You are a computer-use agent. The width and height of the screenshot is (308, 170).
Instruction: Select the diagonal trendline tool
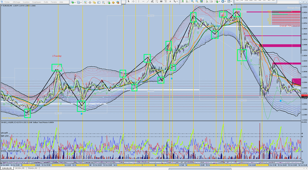[148, 1]
